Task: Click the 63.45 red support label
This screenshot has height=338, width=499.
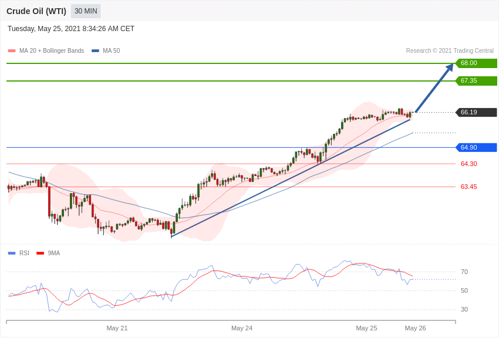Action: coord(468,187)
